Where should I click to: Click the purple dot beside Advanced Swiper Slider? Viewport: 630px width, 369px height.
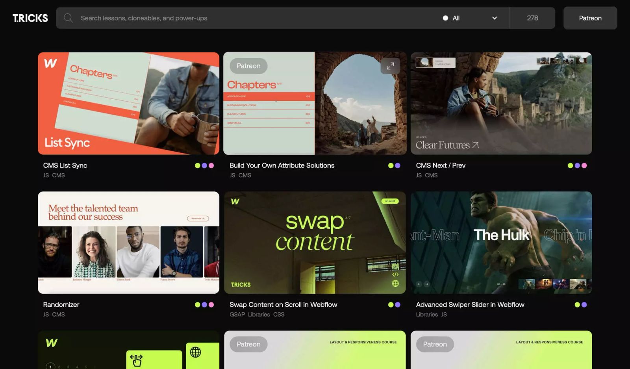point(584,305)
